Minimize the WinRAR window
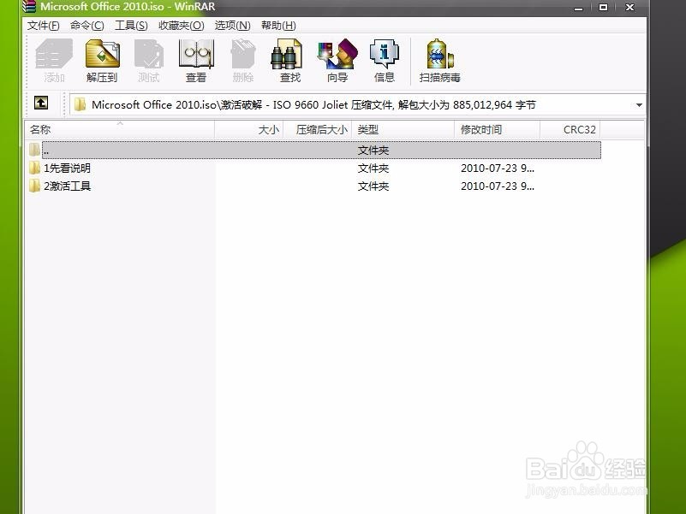The width and height of the screenshot is (686, 514). (579, 7)
